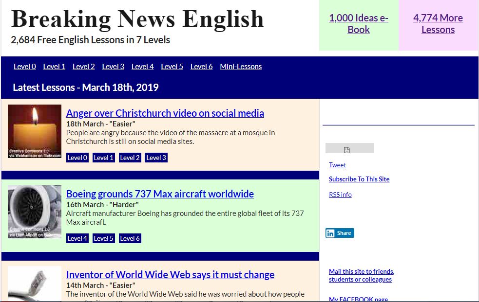Open the Mini-Lessons navigation link

[x=241, y=66]
